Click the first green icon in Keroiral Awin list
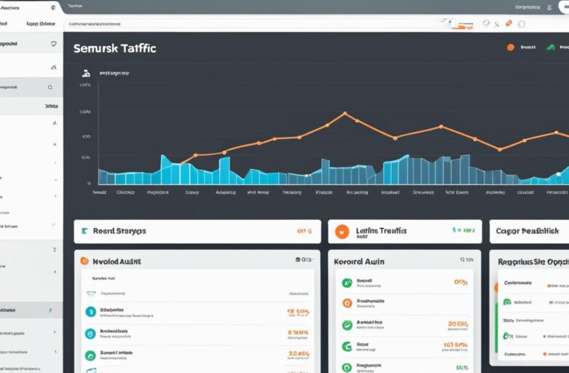569x373 pixels. (x=348, y=283)
